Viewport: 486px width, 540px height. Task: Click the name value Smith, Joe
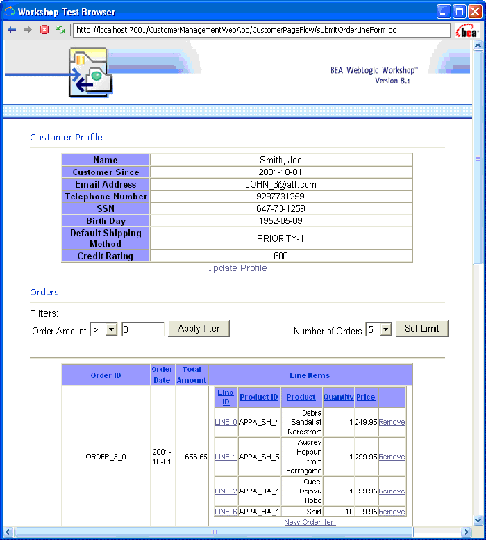tap(280, 160)
